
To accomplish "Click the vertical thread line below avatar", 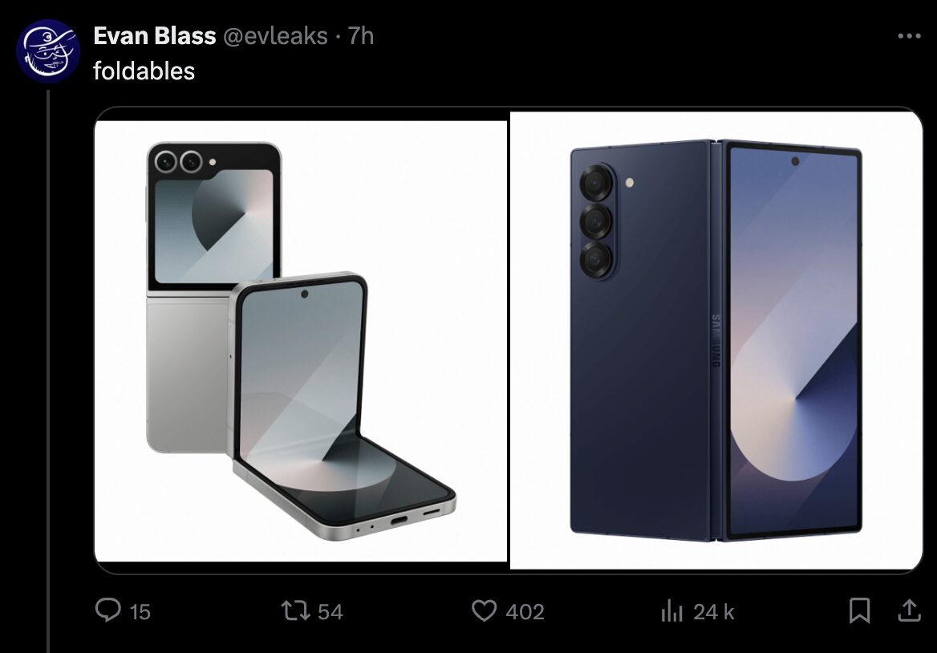I will pos(48,371).
